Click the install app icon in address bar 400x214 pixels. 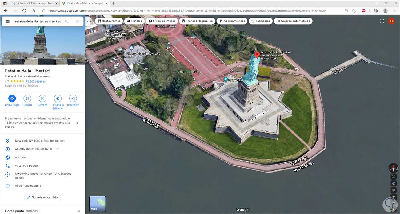click(x=346, y=10)
